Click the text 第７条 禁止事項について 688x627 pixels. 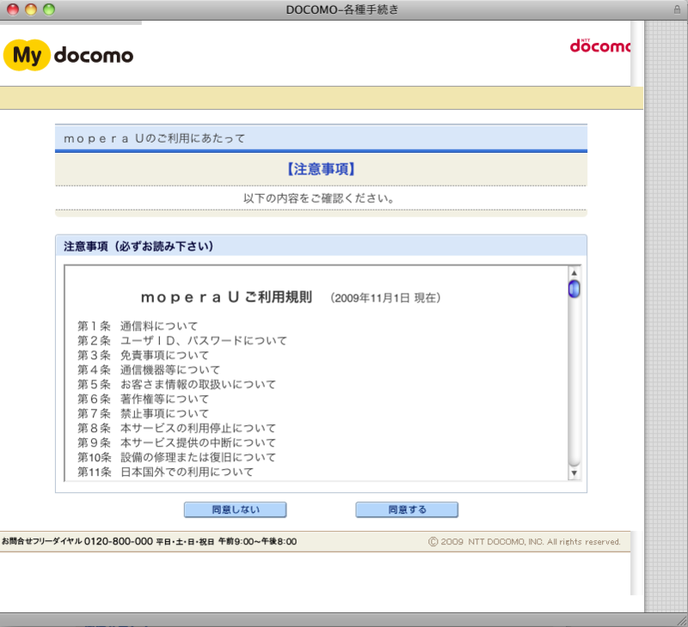coord(143,413)
